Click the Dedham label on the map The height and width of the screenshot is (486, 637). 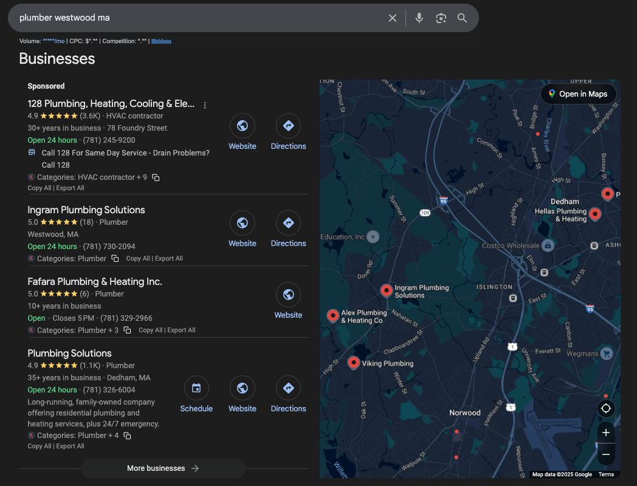click(565, 201)
